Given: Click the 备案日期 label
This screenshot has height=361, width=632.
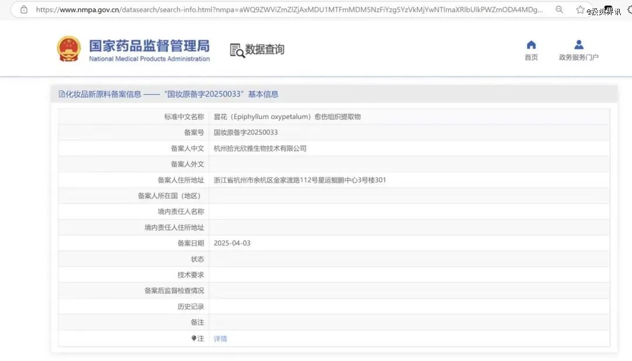Looking at the screenshot, I should click(x=191, y=243).
